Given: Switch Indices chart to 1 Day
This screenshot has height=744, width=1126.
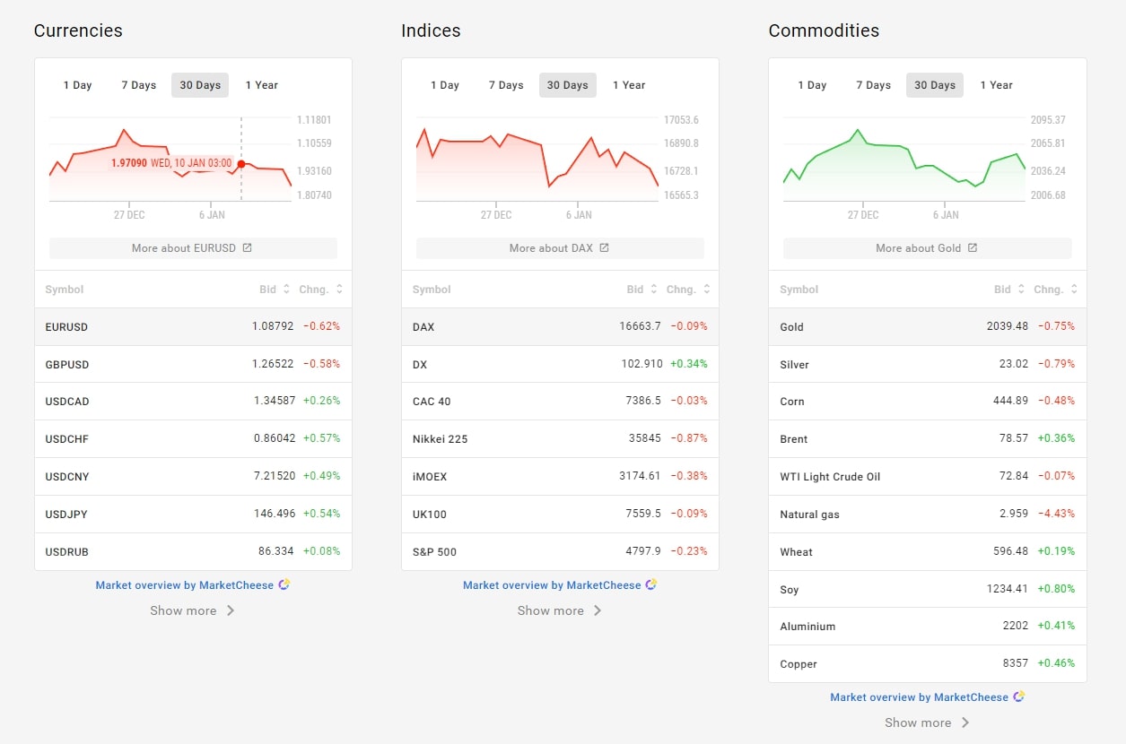Looking at the screenshot, I should click(445, 85).
